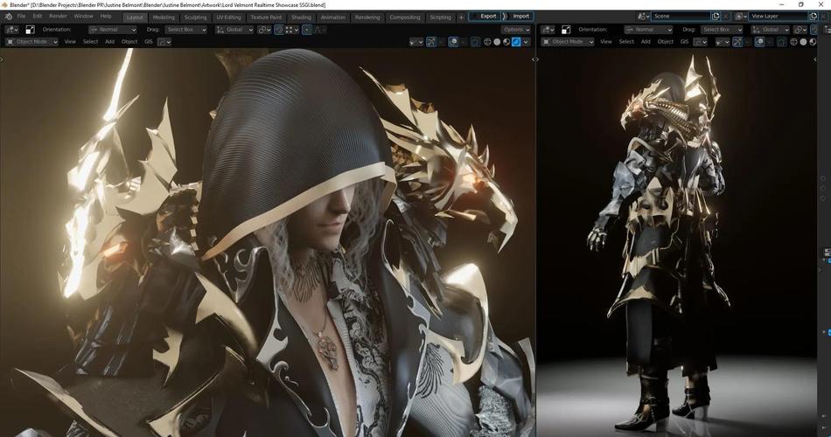
Task: Click the add view layer icon
Action: [x=812, y=16]
